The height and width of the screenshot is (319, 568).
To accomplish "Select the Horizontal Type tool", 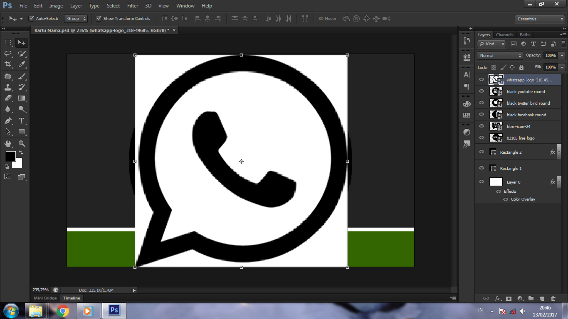I will (22, 121).
